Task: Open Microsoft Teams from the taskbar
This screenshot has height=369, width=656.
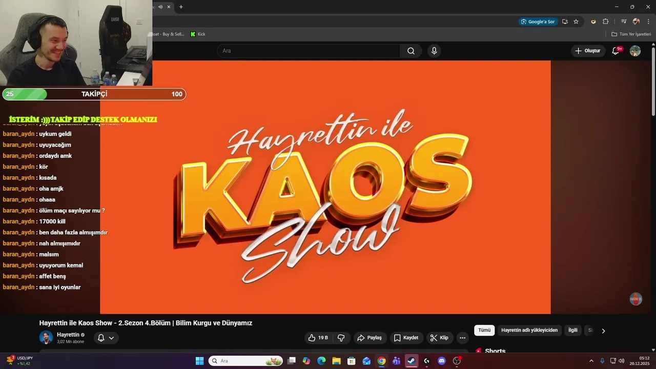Action: [x=396, y=361]
